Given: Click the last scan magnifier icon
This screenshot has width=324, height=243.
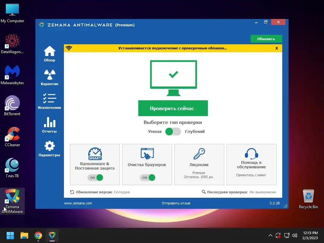Looking at the screenshot, I should (203, 192).
